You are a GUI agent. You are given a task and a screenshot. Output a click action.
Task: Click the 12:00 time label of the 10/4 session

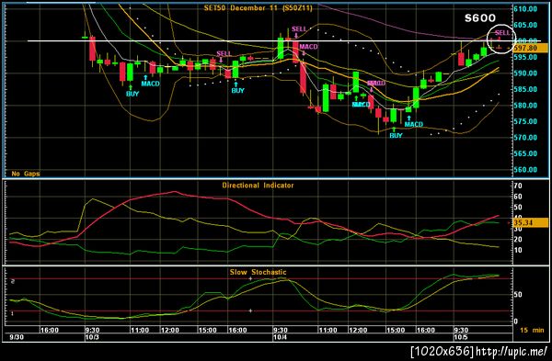point(358,330)
